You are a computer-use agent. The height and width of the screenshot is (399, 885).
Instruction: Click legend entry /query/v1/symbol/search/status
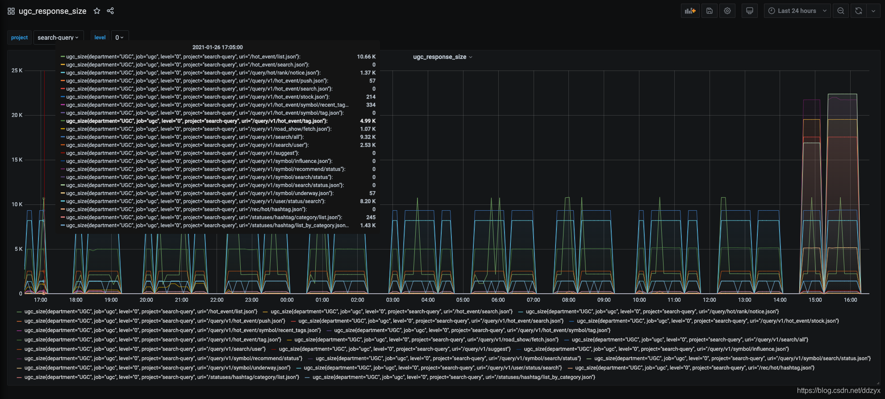click(x=448, y=358)
